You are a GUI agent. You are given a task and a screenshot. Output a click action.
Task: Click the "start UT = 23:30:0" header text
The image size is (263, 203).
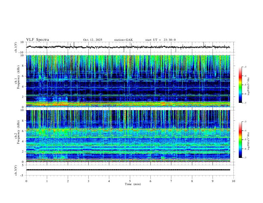pos(160,40)
